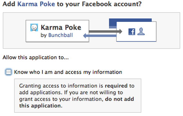Viewport: 183px width, 116px height.
Task: Open the Karma Poke link in heading
Action: pyautogui.click(x=36, y=4)
